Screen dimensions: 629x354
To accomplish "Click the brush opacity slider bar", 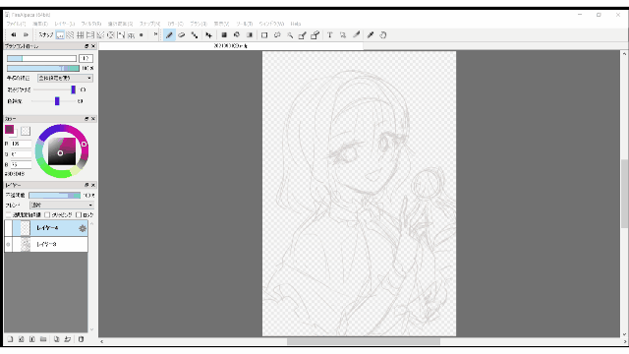I will point(43,68).
